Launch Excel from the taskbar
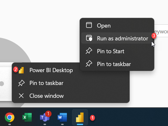This screenshot has height=126, width=168. [27, 117]
